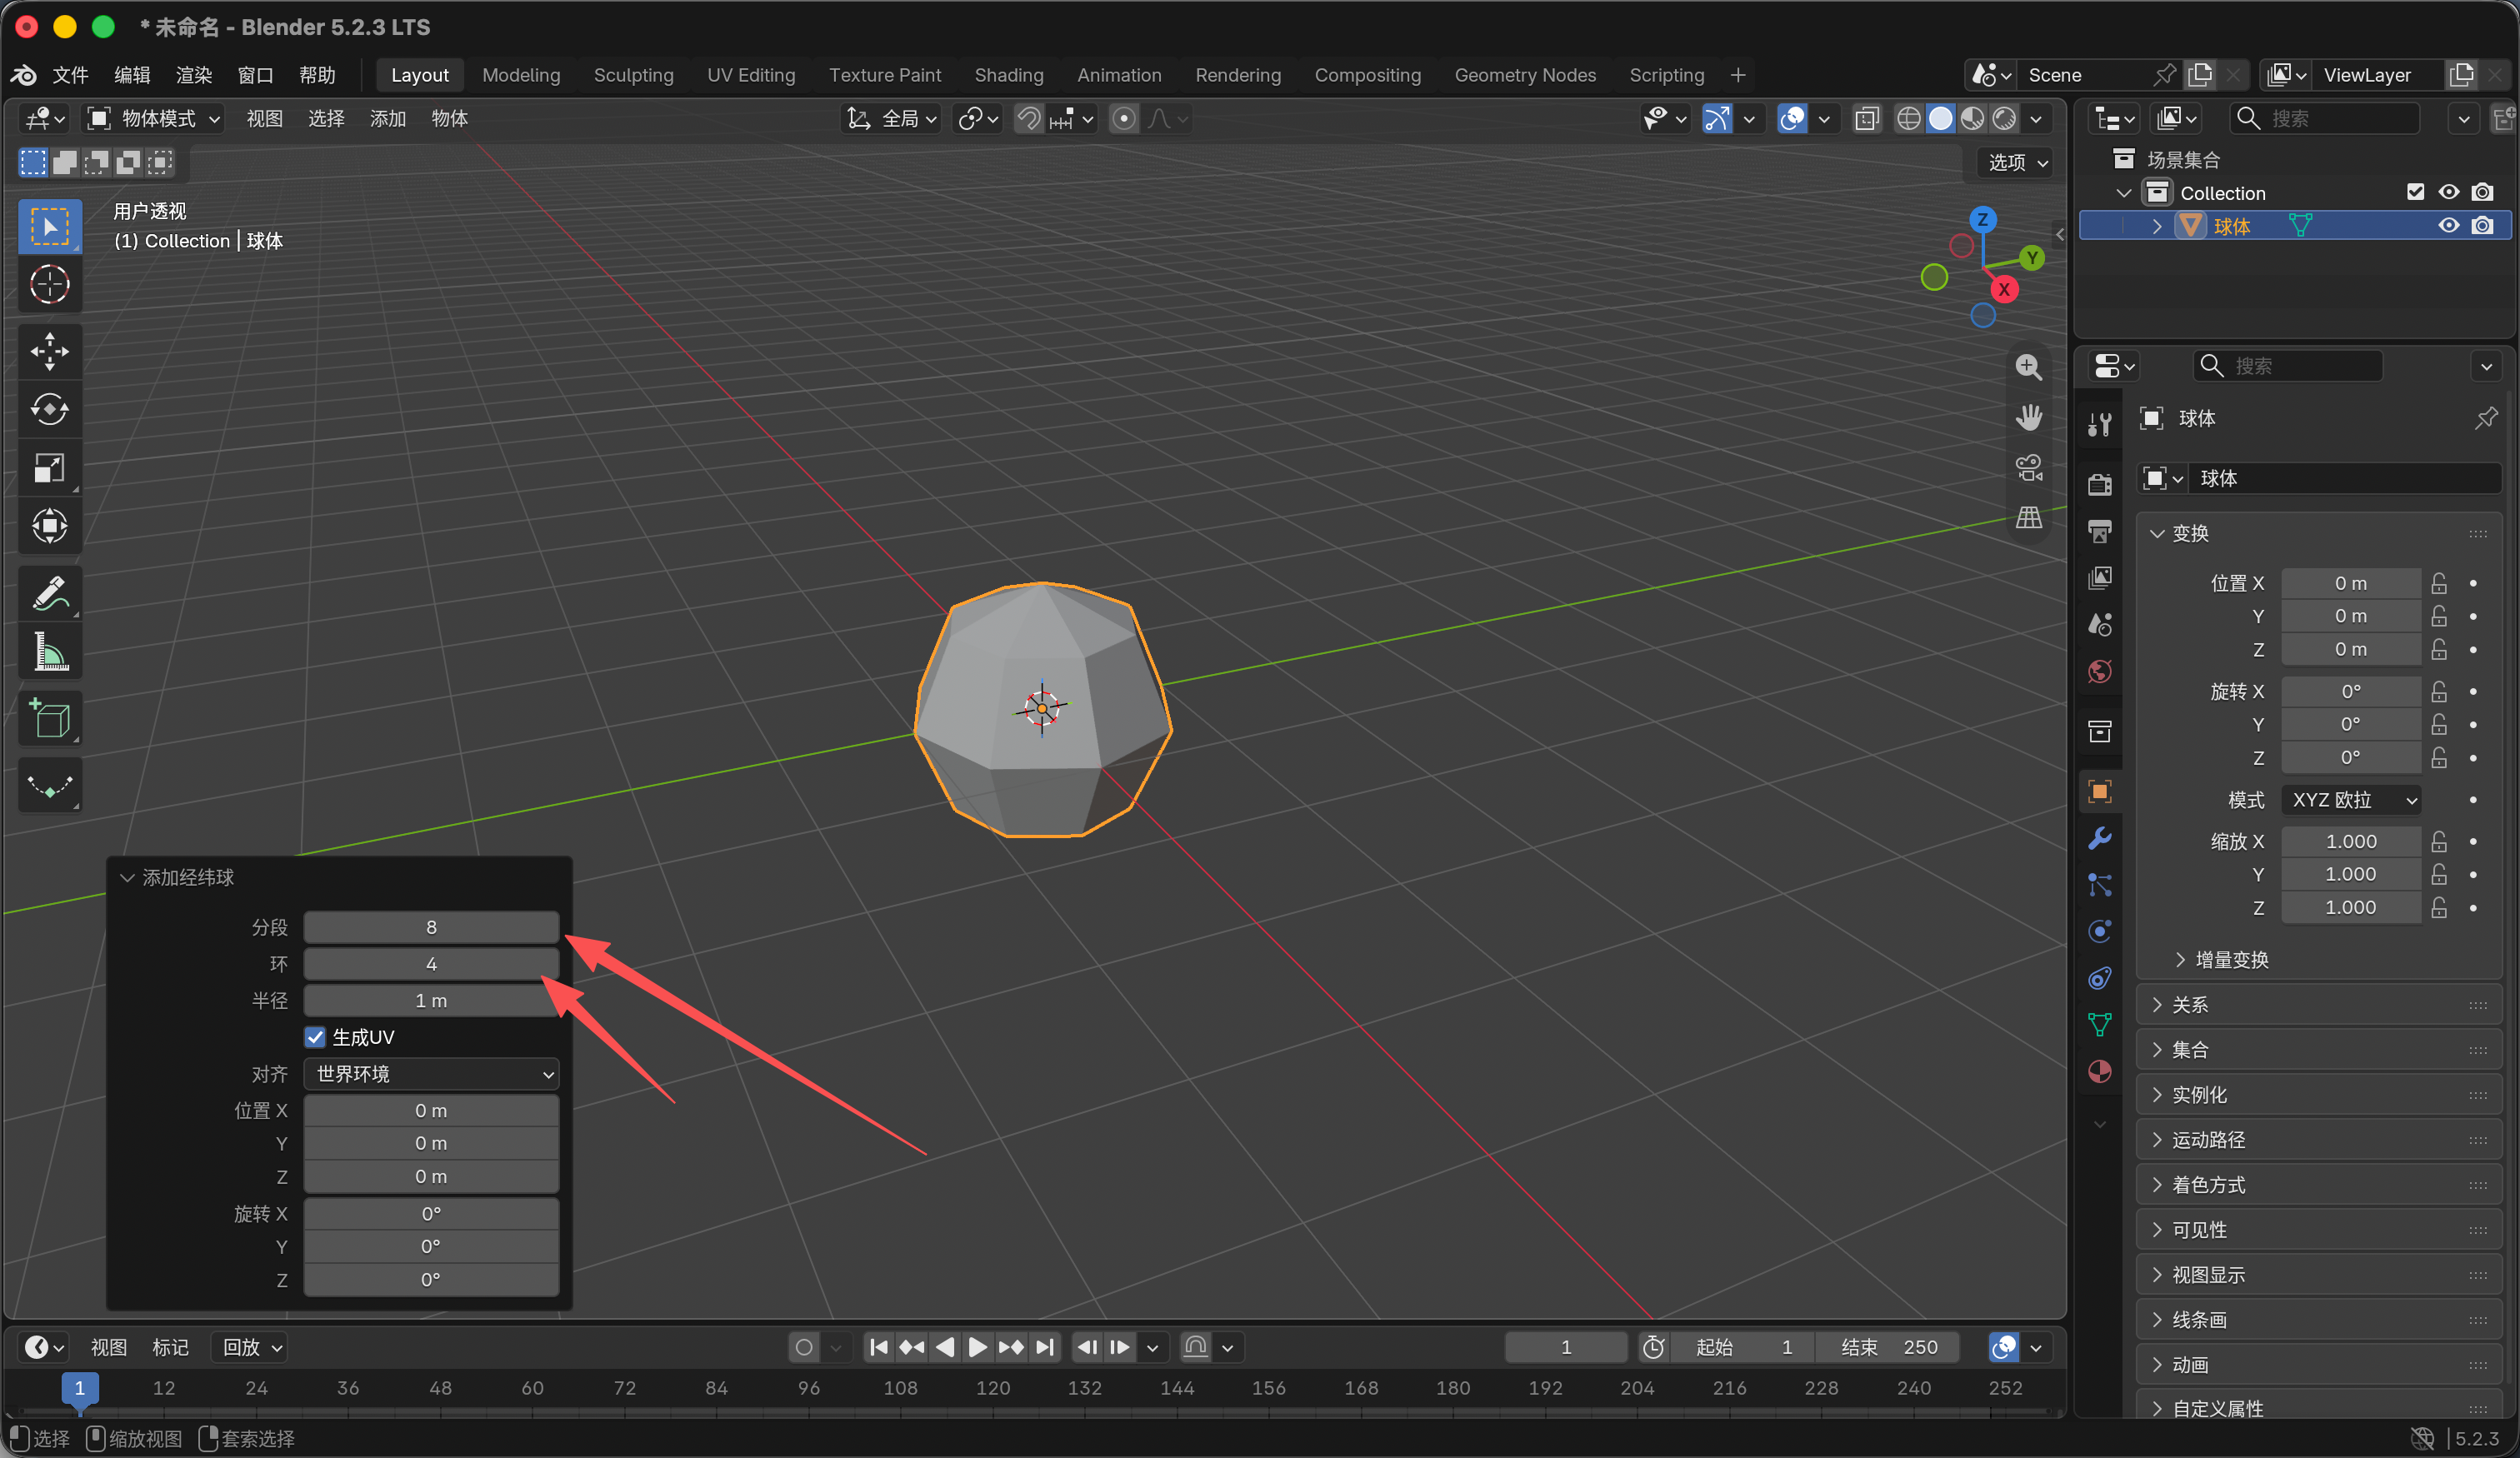Select the Scale tool
The height and width of the screenshot is (1458, 2520).
pyautogui.click(x=49, y=468)
